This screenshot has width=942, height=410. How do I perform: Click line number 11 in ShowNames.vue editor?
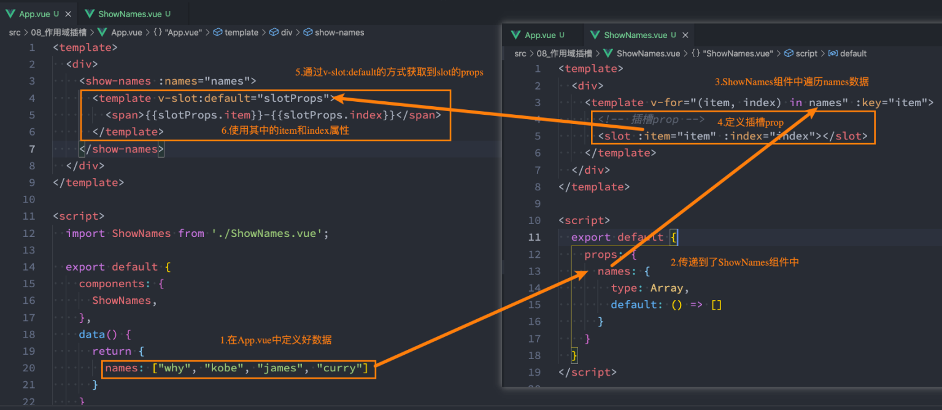click(x=535, y=237)
